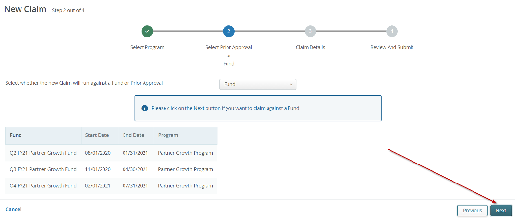This screenshot has width=515, height=219.
Task: Click the info icon in the notice box
Action: click(x=144, y=108)
